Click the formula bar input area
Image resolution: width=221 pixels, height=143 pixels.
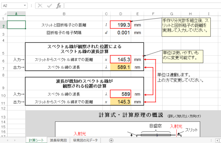click(143, 6)
